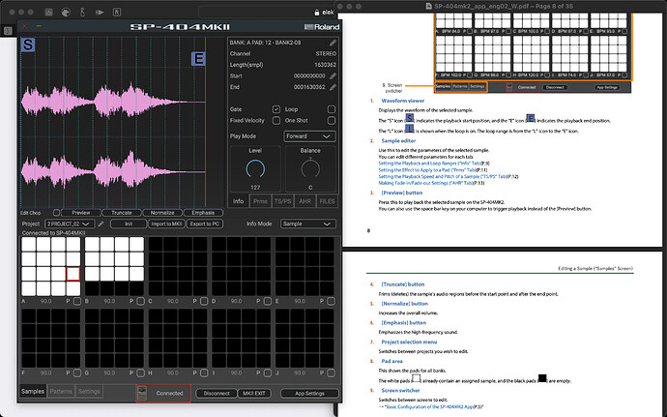The image size is (667, 417).
Task: Open App Settings
Action: click(x=309, y=393)
